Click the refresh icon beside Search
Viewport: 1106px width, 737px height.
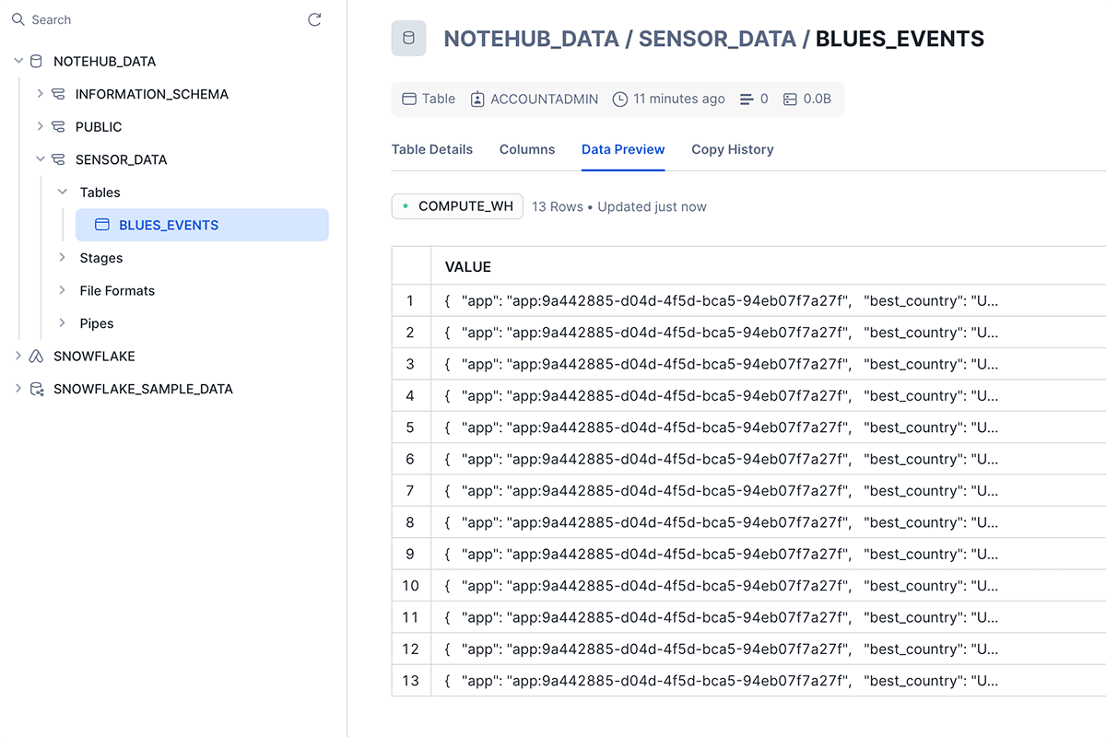[314, 19]
